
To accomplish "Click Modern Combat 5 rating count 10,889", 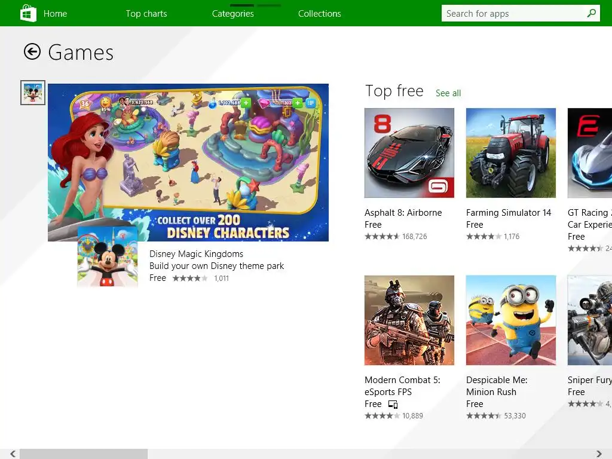I will [x=412, y=416].
